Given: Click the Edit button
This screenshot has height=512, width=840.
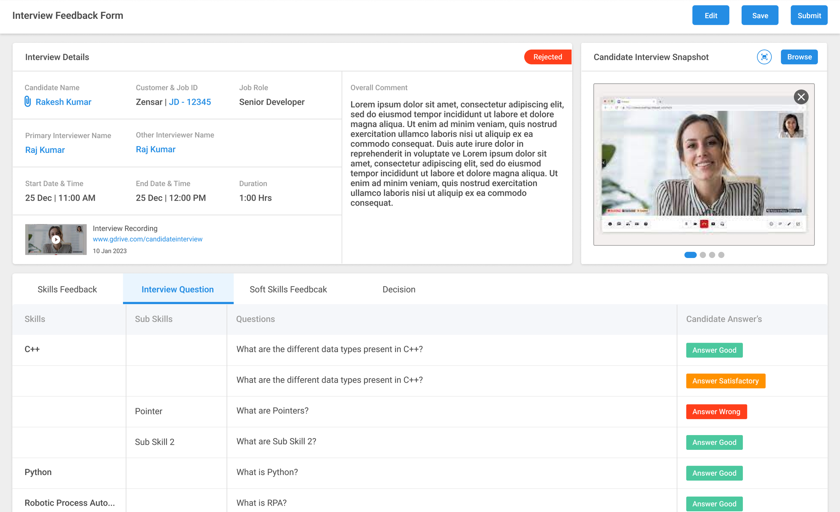Looking at the screenshot, I should coord(710,15).
